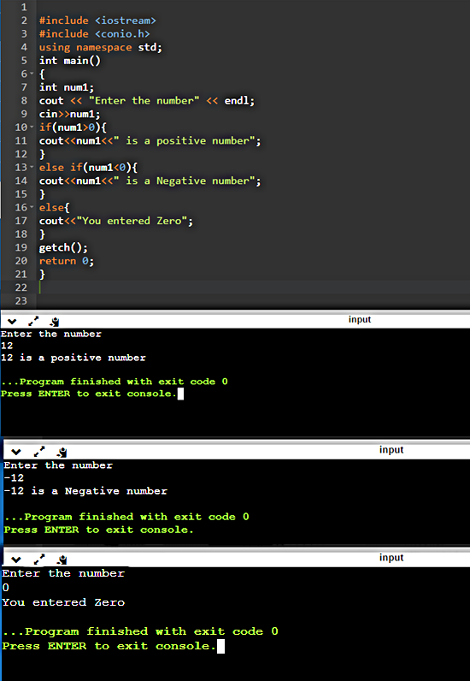Click 'Enter the number' prompt in the Zero console

point(63,573)
